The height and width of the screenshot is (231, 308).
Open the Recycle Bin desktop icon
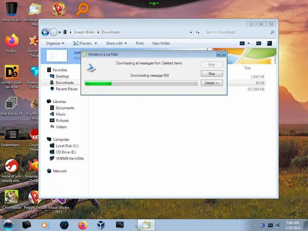click(12, 12)
